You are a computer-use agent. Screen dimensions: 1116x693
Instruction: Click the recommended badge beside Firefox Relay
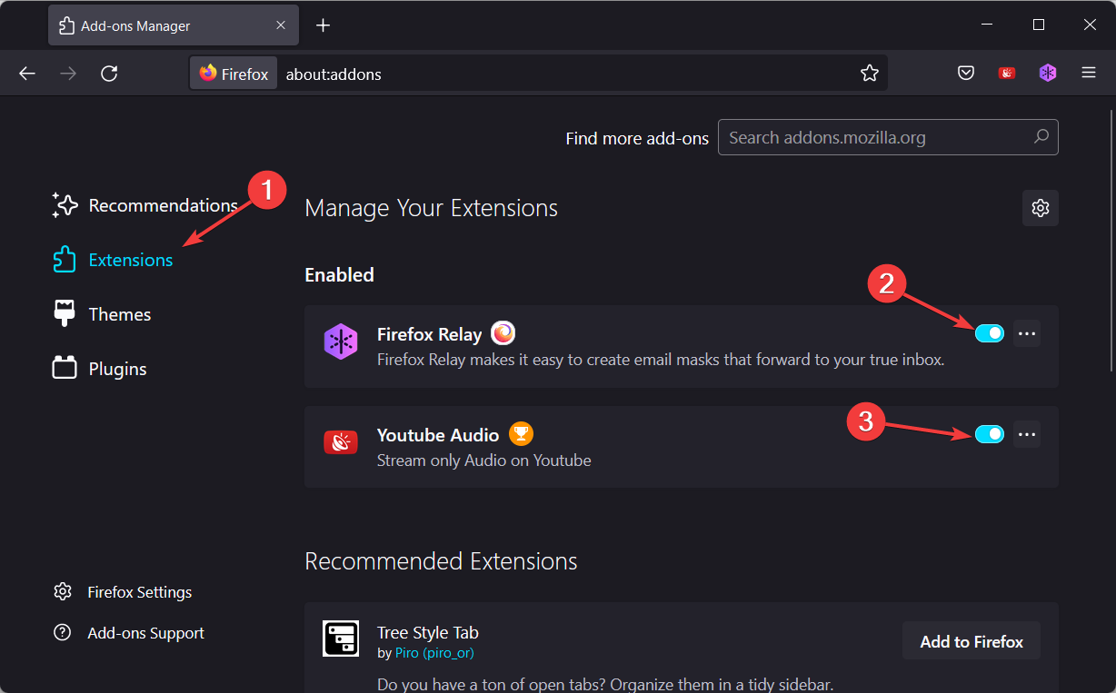(503, 333)
